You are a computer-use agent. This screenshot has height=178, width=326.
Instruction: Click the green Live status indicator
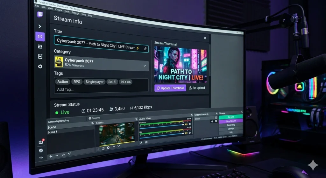62,112
